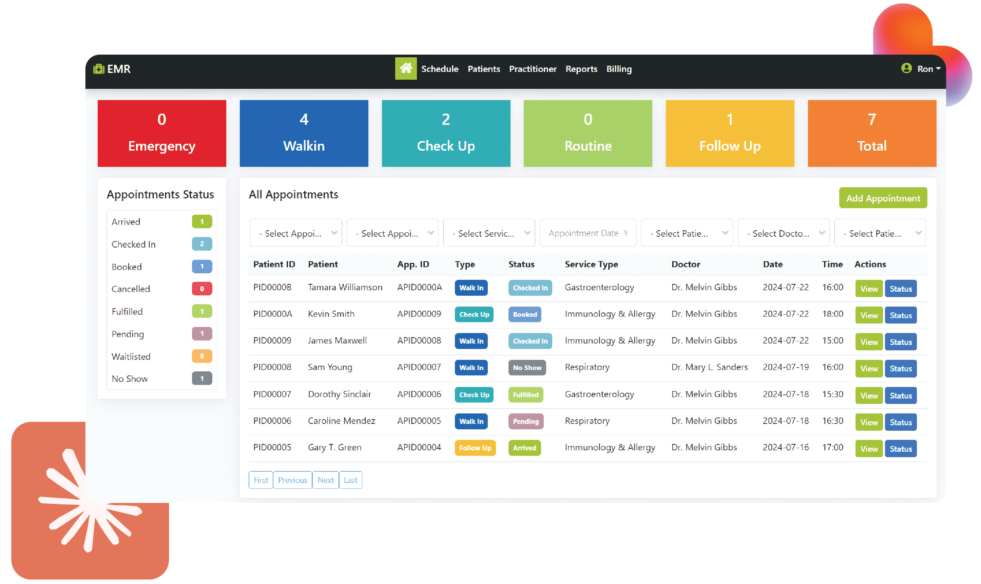Click Status for Tamara Williamson
Viewport: 981px width, 584px height.
pyautogui.click(x=900, y=289)
